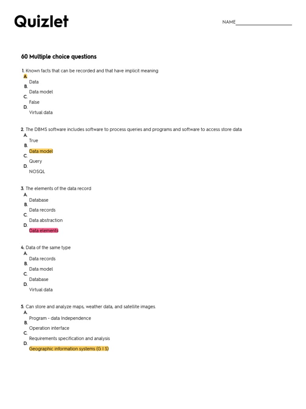Image resolution: width=306 pixels, height=409 pixels.
Task: Click the '60 Multiple choice questions' heading
Action: [x=59, y=57]
